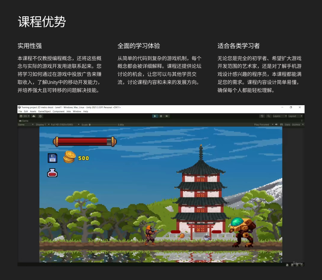The height and width of the screenshot is (280, 322).
Task: Close the Unity window
Action: [300, 107]
